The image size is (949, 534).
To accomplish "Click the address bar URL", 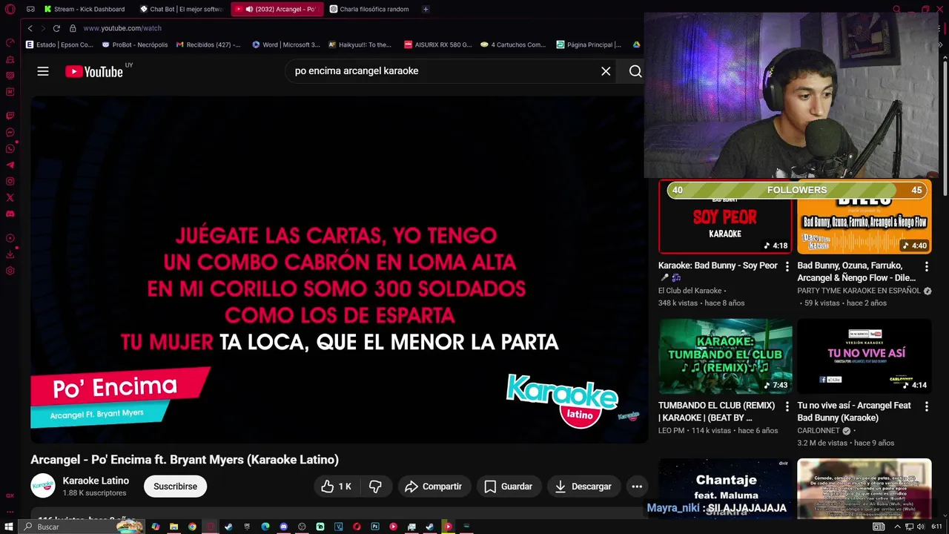I will pos(122,28).
